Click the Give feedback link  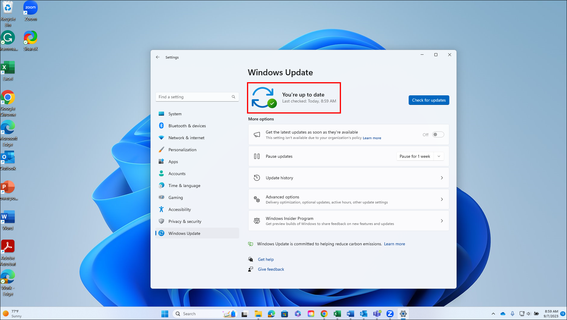271,269
